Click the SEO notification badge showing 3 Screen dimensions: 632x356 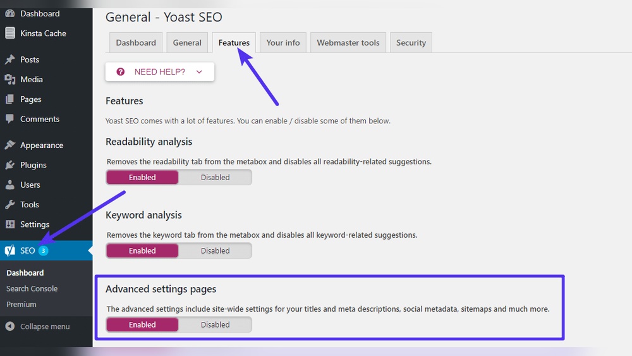point(43,250)
